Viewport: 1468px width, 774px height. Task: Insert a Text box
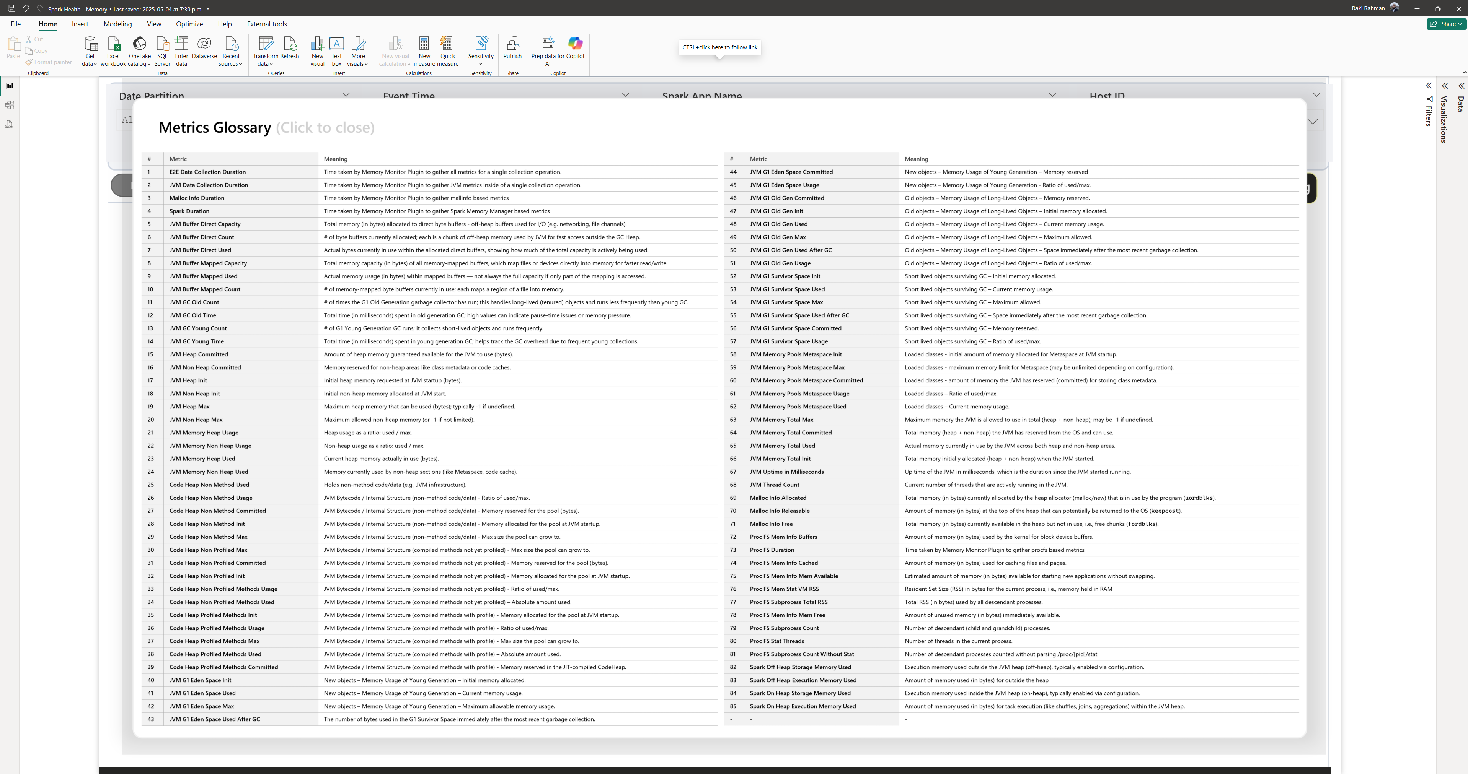[337, 51]
